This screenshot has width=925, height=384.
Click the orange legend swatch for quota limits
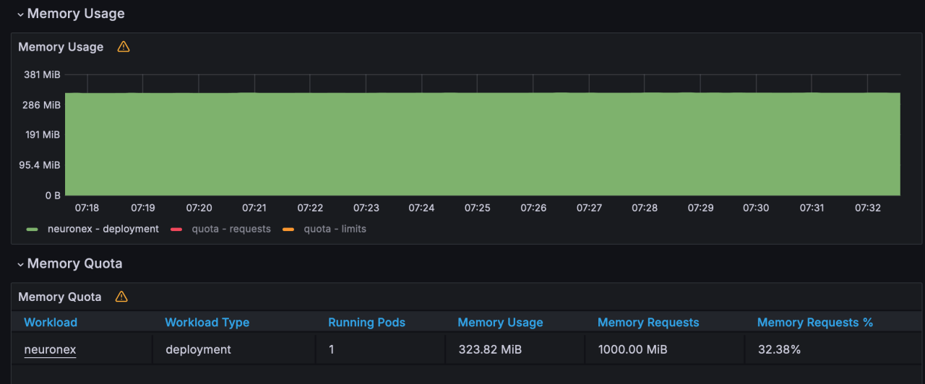288,230
